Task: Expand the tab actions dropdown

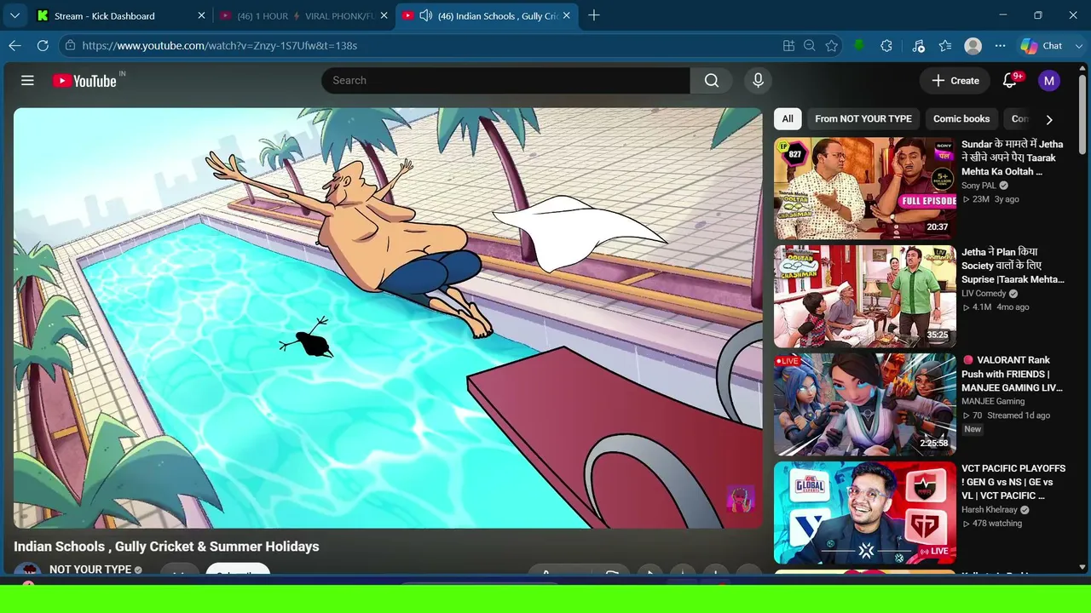Action: click(x=14, y=15)
